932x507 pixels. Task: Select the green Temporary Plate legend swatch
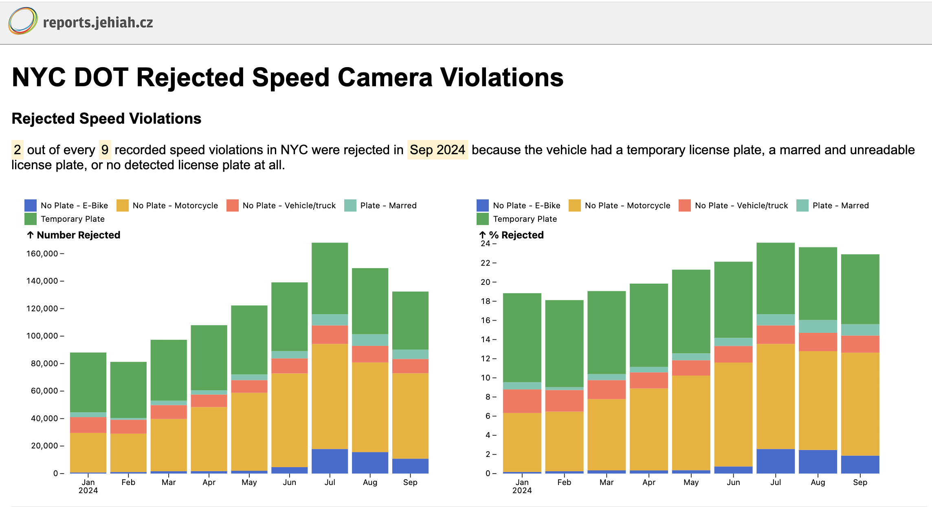[x=30, y=219]
